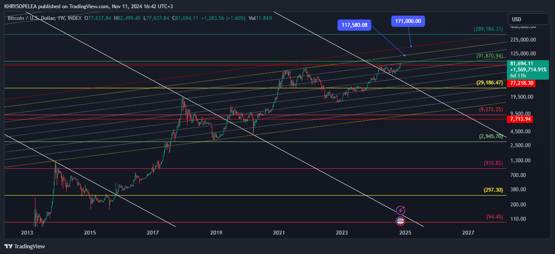
Task: Click the 110.00 price scale value
Action: tap(519, 219)
